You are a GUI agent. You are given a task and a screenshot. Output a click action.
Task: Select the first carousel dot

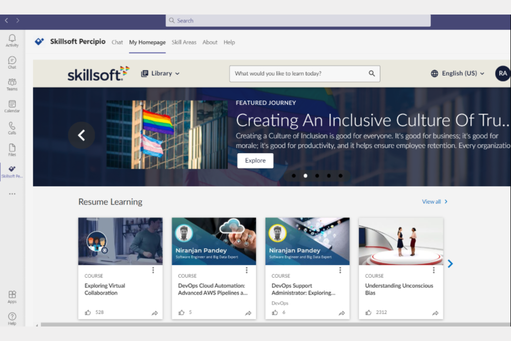click(x=294, y=176)
